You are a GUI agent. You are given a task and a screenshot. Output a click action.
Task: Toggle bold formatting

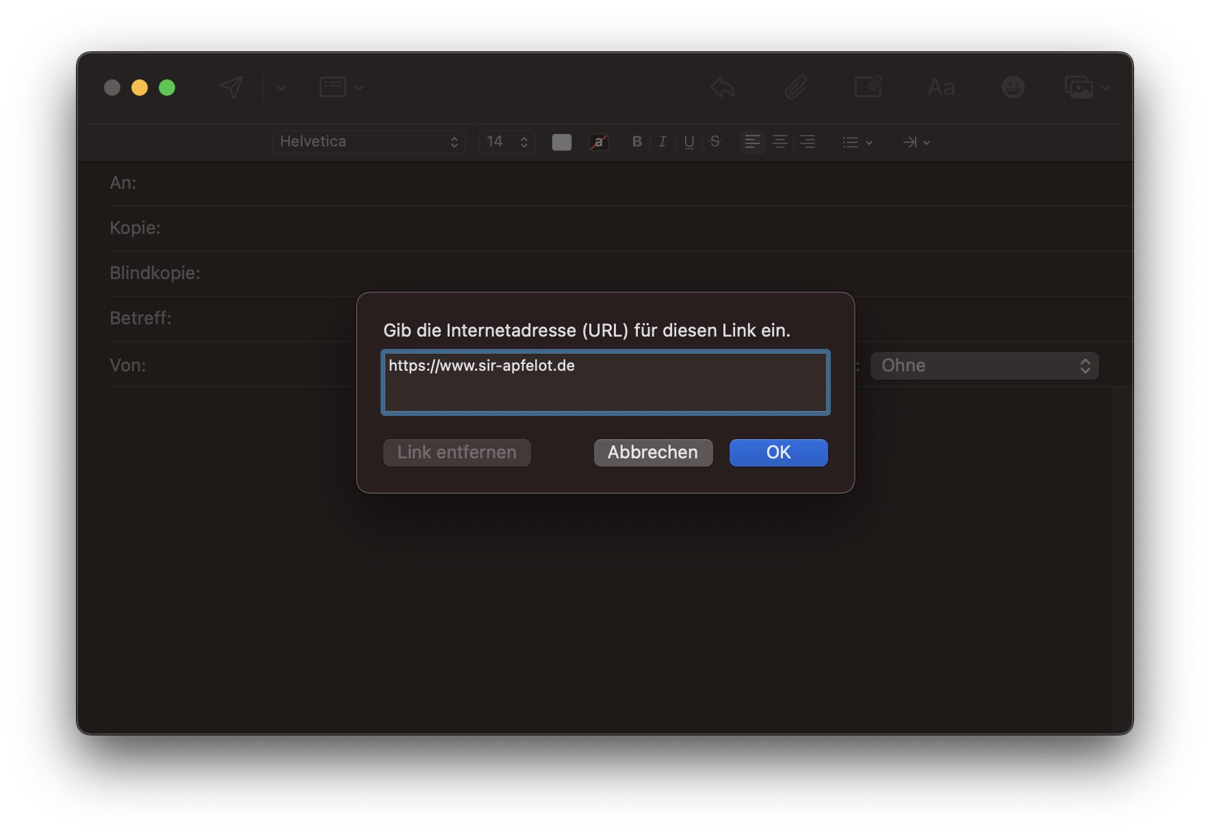pyautogui.click(x=636, y=142)
